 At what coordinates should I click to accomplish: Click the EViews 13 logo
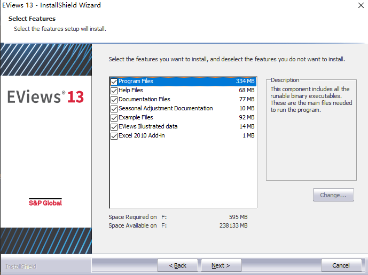[45, 97]
